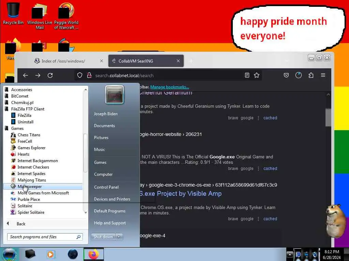
Task: Open the Joseph Biden user folder
Action: tap(106, 114)
